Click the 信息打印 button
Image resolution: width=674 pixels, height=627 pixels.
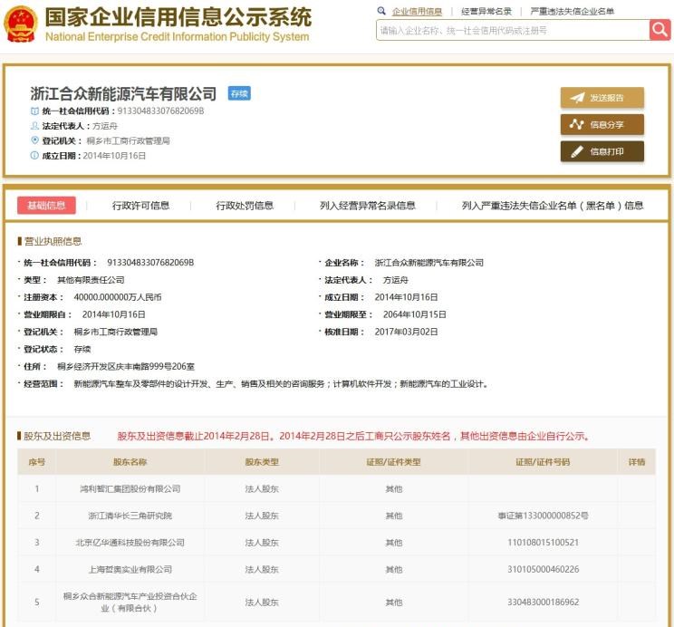(x=602, y=151)
